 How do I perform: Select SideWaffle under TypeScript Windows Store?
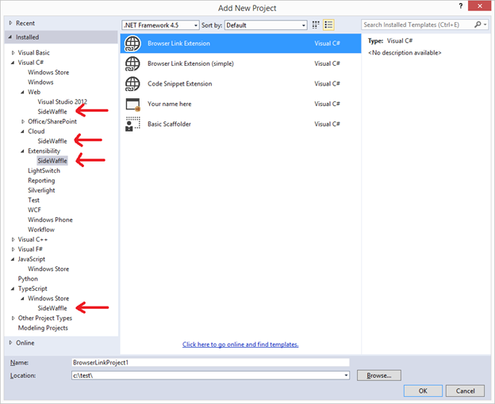point(52,308)
